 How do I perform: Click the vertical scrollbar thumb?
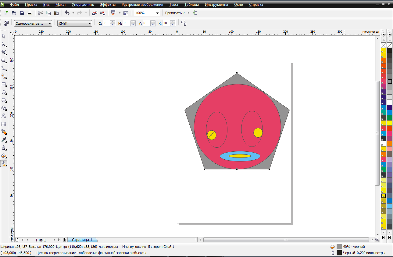377,133
